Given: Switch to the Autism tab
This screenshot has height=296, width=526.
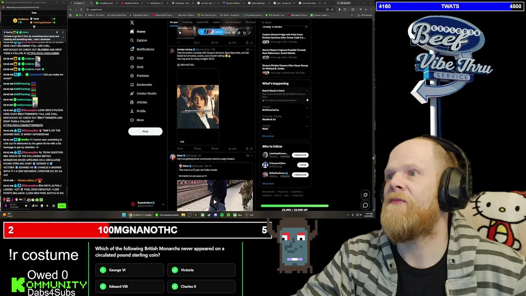Looking at the screenshot, I should coord(217,22).
